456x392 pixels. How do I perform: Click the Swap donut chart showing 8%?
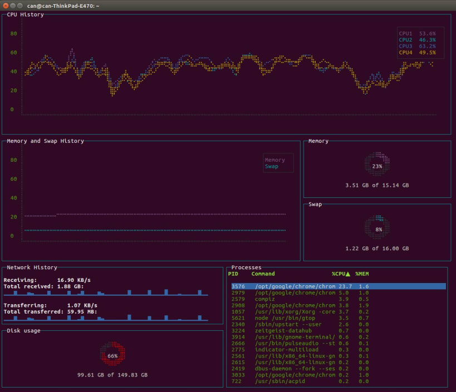pyautogui.click(x=377, y=229)
